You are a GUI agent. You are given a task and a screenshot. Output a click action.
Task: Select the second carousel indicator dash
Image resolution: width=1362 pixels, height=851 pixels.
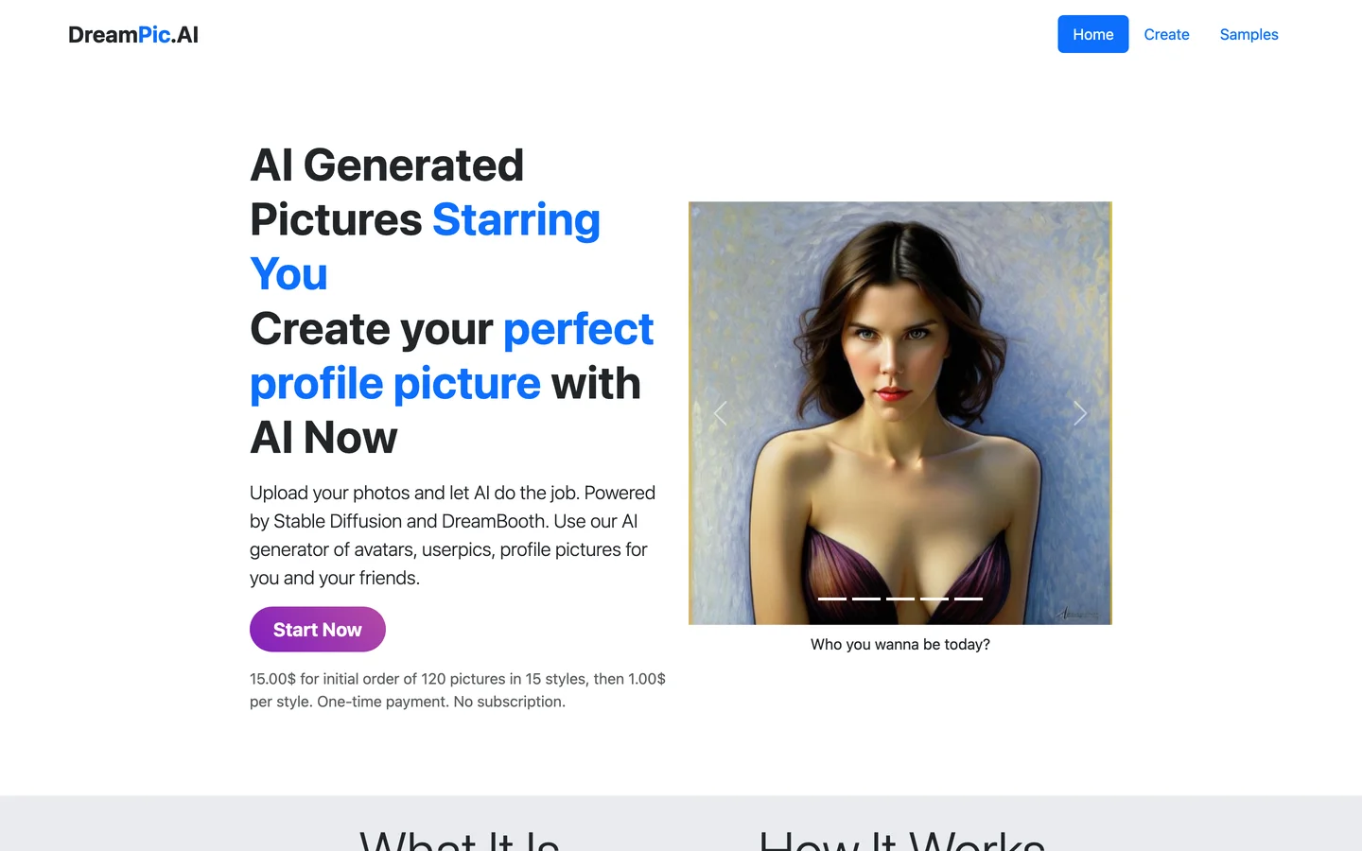(866, 599)
